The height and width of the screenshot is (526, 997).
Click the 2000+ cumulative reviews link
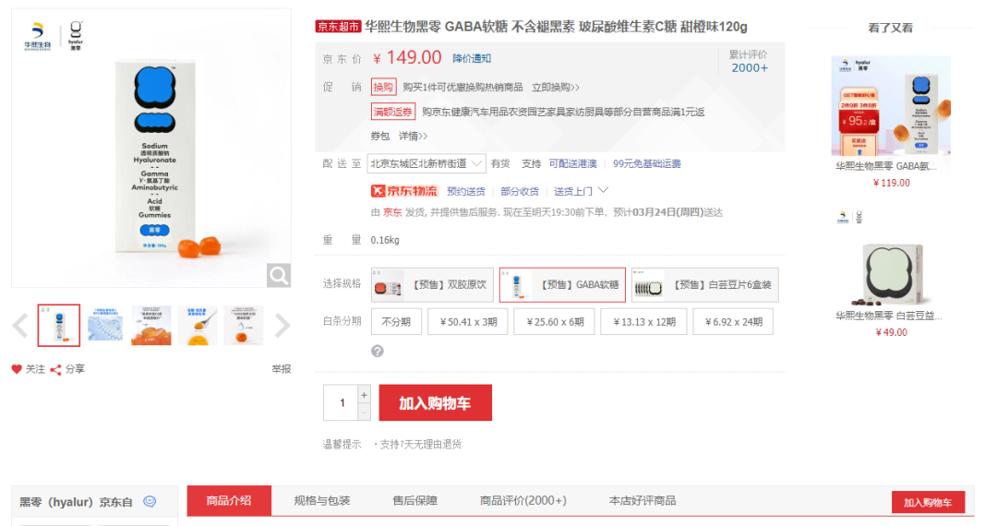pyautogui.click(x=750, y=68)
